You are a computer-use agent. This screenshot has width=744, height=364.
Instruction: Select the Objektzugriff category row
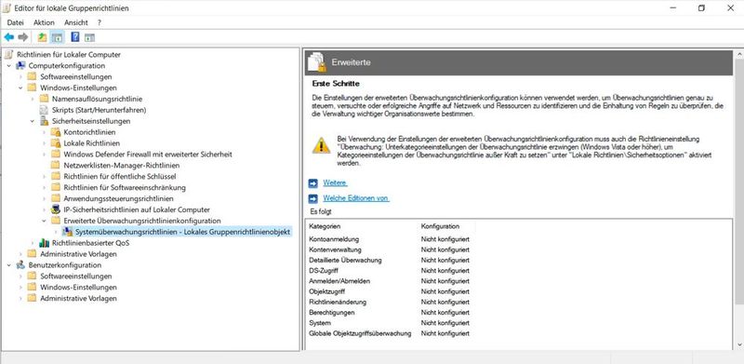[389, 291]
